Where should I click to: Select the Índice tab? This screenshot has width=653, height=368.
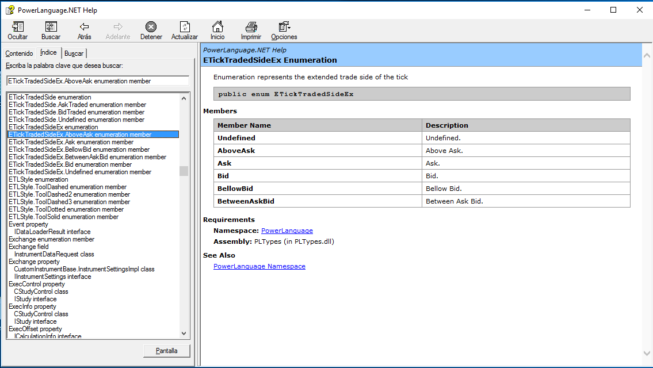(48, 52)
